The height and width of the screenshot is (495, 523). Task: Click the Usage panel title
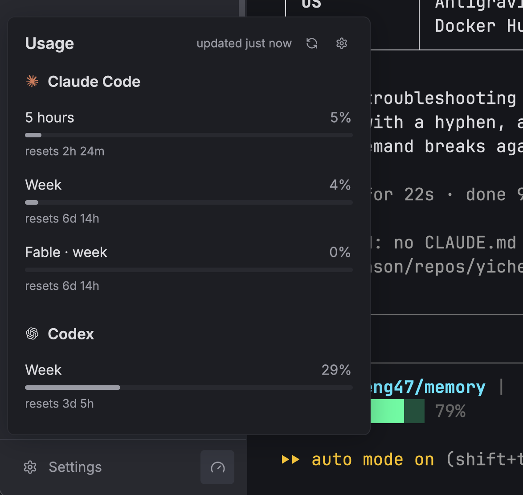coord(50,43)
